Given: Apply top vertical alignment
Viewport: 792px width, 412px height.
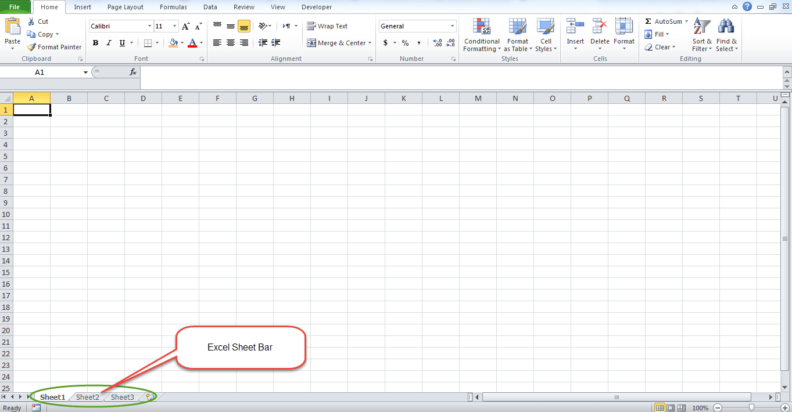Looking at the screenshot, I should click(x=217, y=26).
